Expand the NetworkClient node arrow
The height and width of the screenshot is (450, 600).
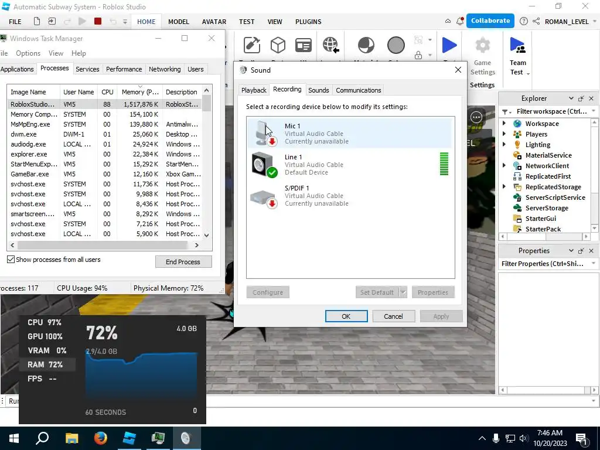click(x=504, y=165)
